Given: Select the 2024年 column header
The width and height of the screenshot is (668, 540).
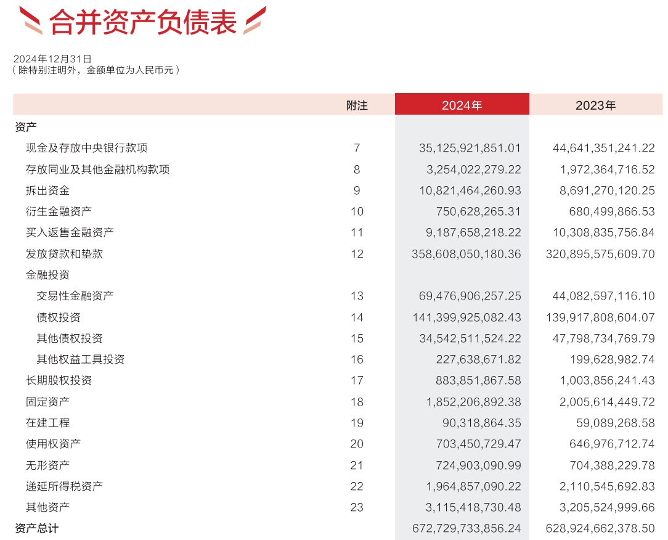Looking at the screenshot, I should (x=462, y=105).
